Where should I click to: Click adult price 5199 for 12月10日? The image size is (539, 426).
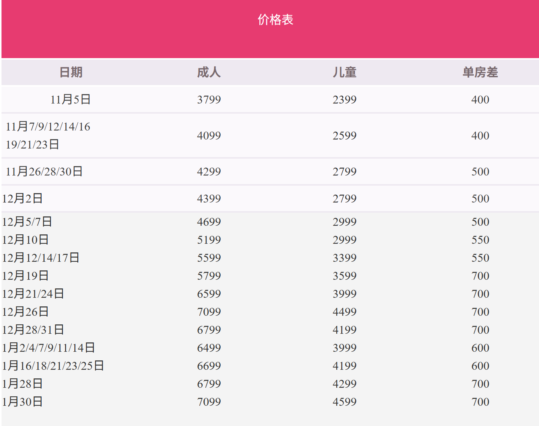pos(209,240)
